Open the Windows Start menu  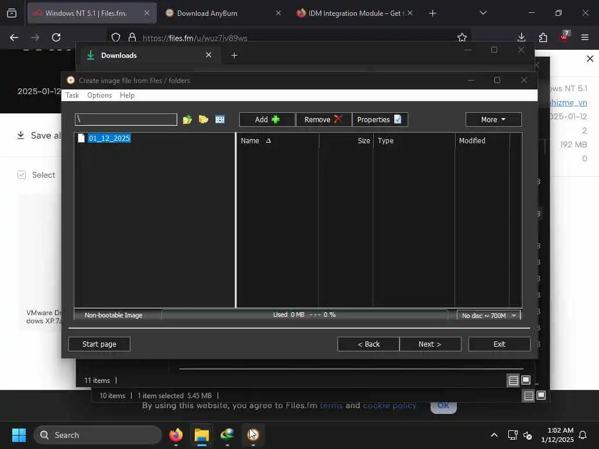(19, 435)
